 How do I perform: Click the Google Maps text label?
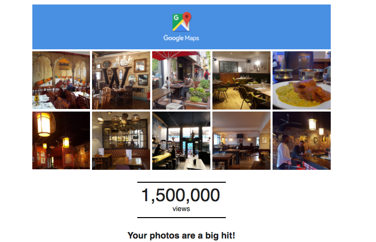181,38
